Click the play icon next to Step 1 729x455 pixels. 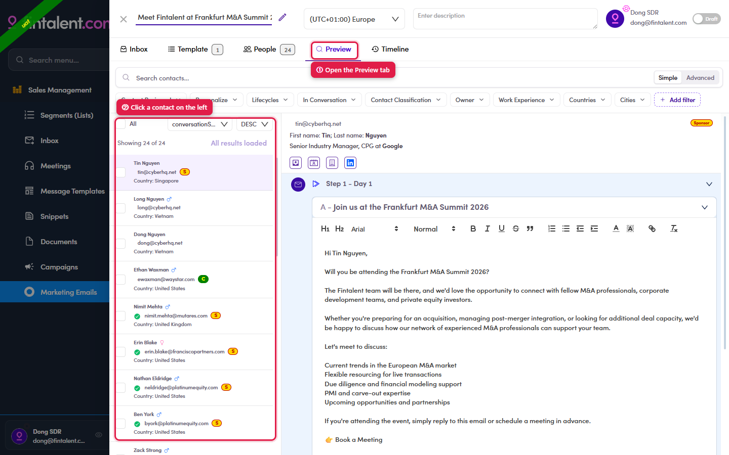[x=316, y=184]
